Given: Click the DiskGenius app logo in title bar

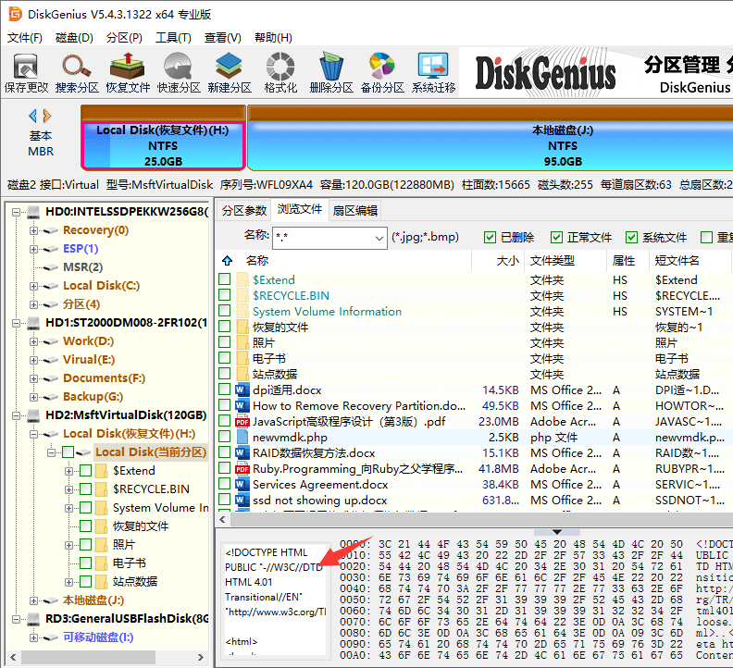Looking at the screenshot, I should click(x=16, y=14).
